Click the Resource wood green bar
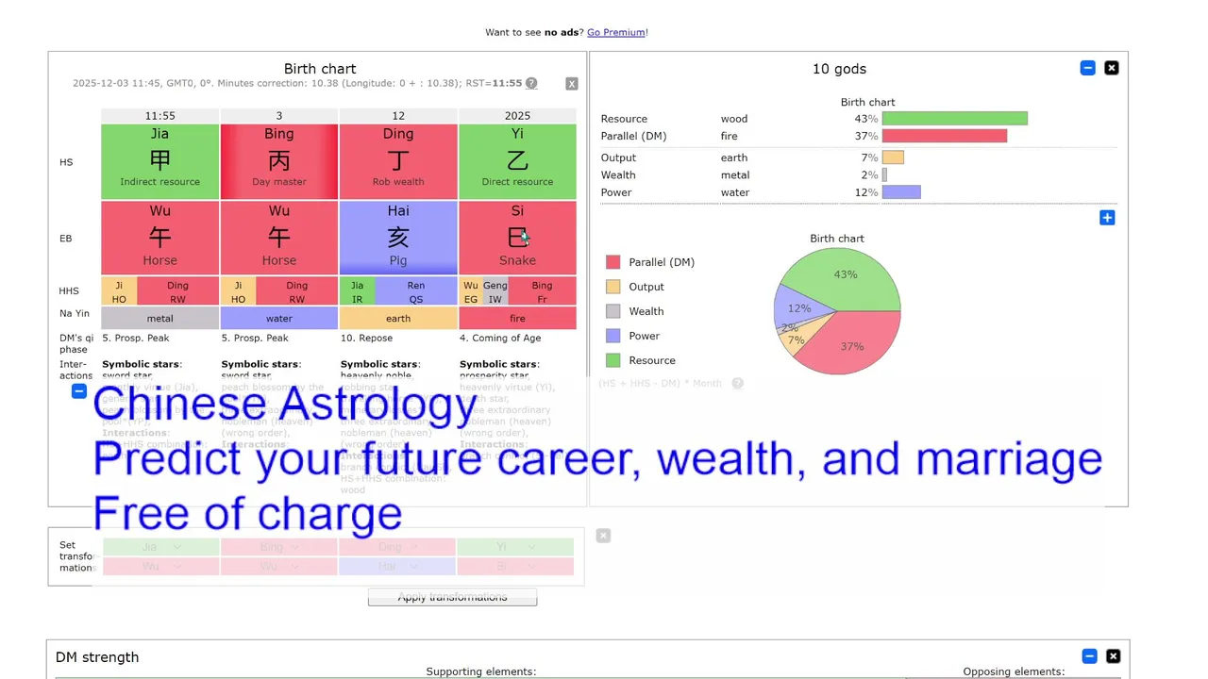 [955, 119]
